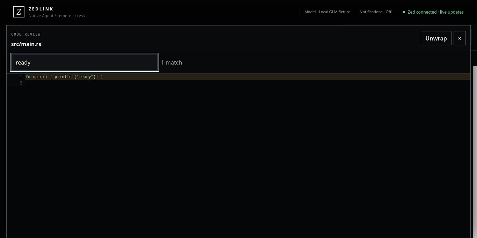Click the vertical scrollbar on right edge
Image resolution: width=477 pixels, height=238 pixels.
(x=475, y=152)
